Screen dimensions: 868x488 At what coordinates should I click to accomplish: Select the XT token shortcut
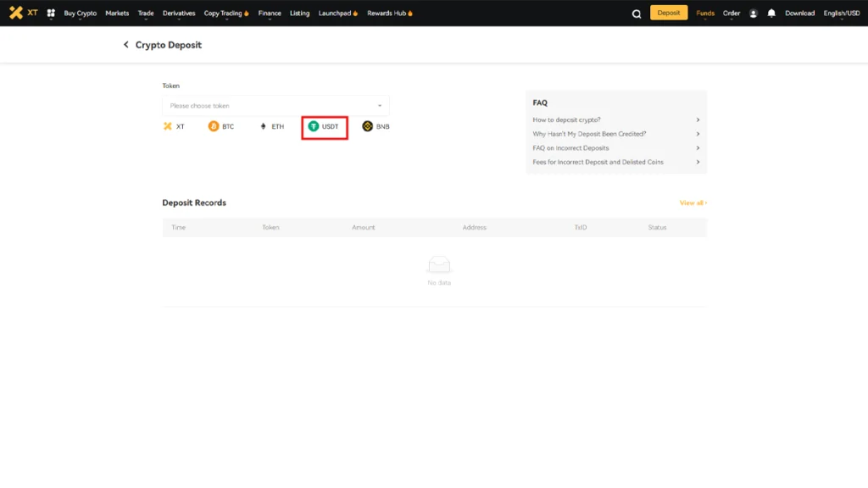(174, 127)
